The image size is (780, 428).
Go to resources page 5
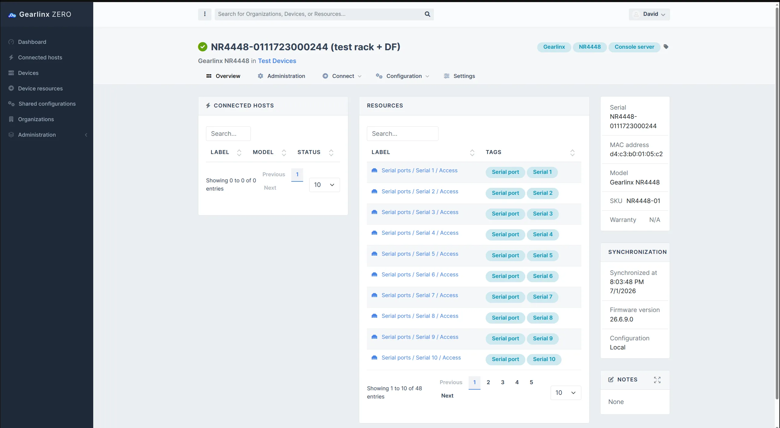pyautogui.click(x=531, y=382)
